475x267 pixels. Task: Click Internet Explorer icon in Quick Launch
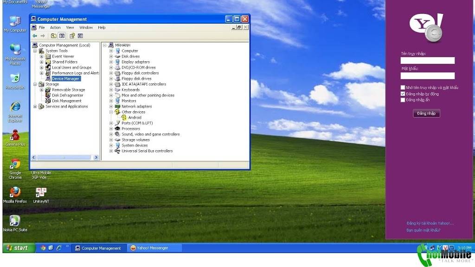coord(59,248)
